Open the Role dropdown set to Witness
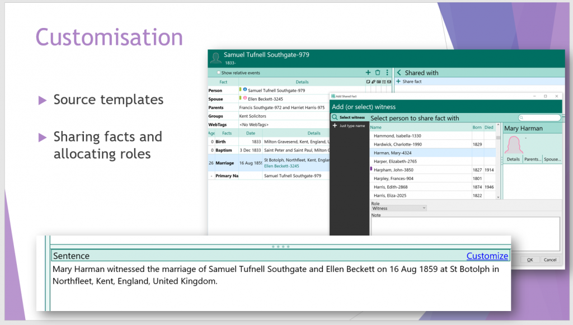The height and width of the screenshot is (325, 573). 399,208
